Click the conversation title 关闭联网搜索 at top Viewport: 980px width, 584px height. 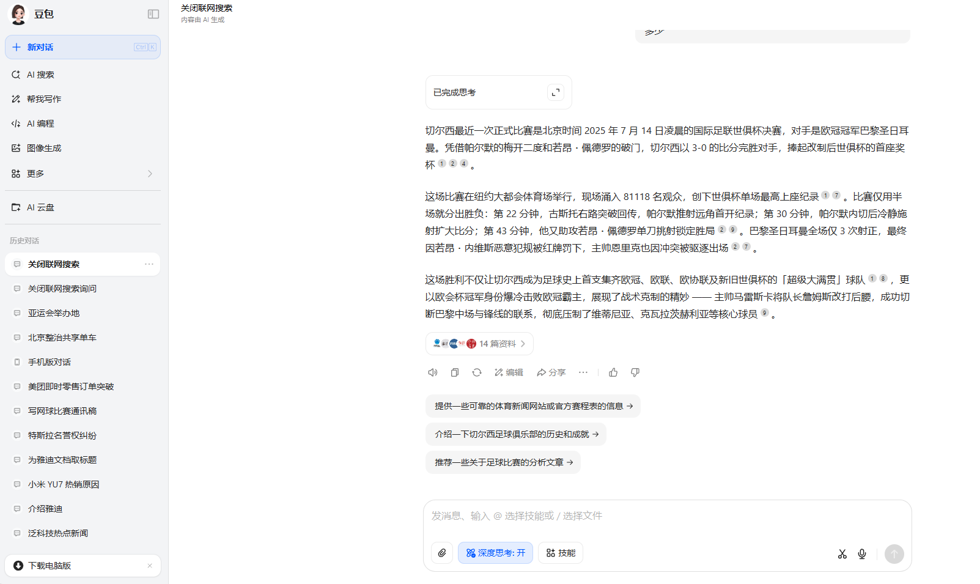point(207,8)
